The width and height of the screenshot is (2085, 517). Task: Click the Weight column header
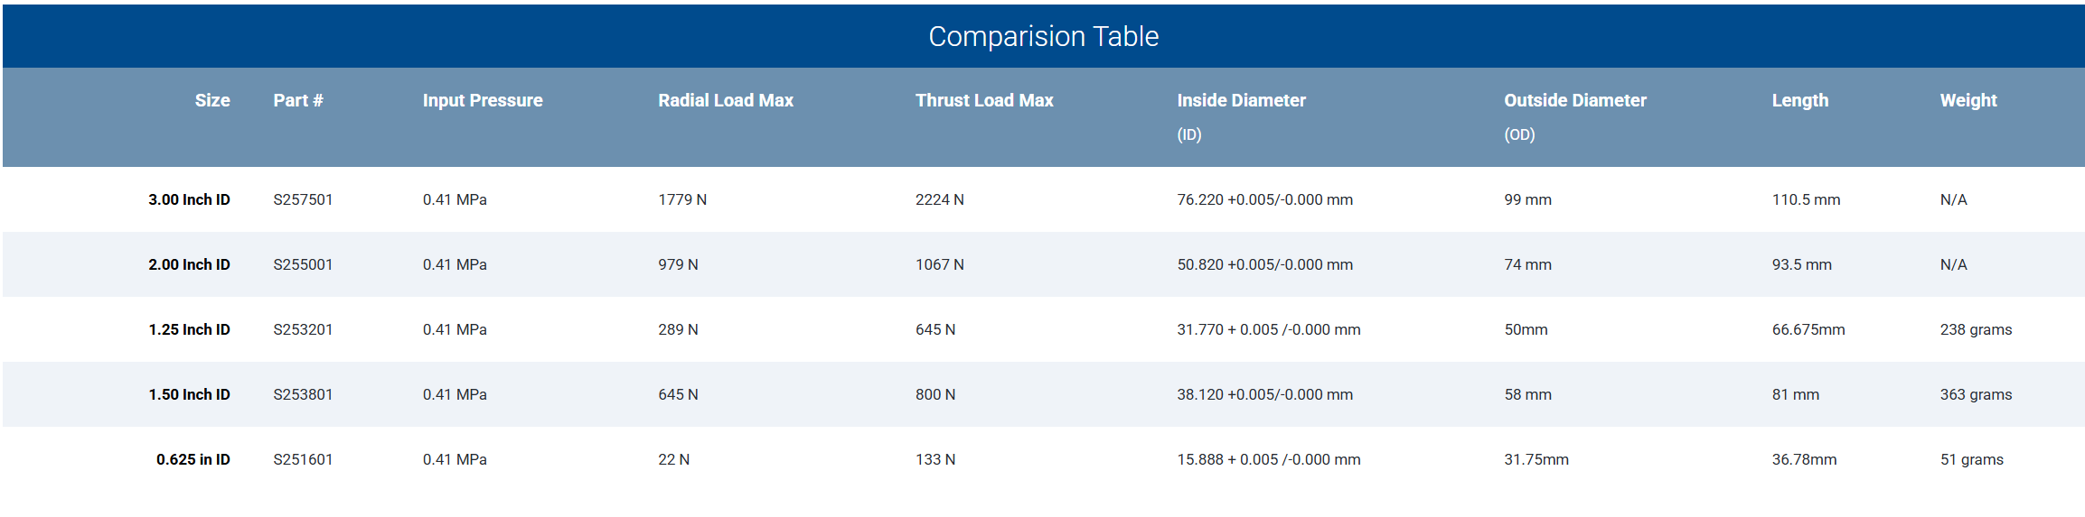pyautogui.click(x=1968, y=100)
